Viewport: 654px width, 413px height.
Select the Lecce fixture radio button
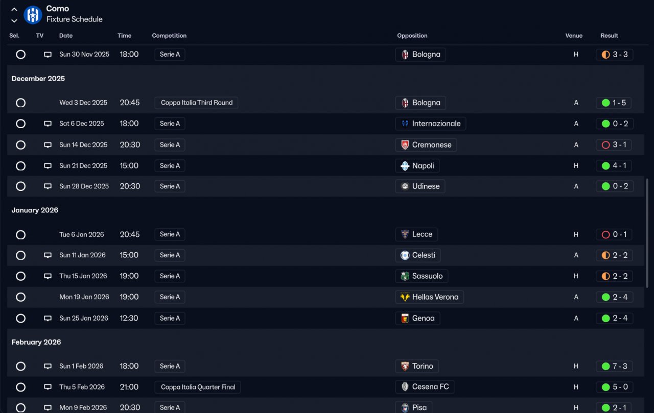[x=20, y=234]
